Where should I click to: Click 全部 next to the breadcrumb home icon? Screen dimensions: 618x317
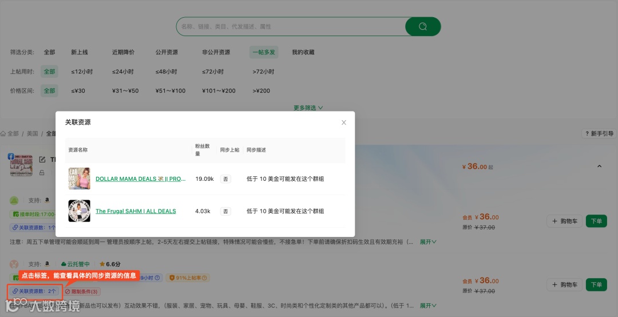tap(13, 134)
